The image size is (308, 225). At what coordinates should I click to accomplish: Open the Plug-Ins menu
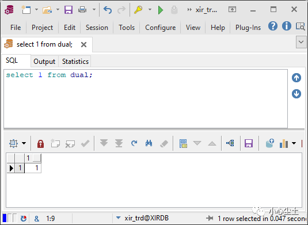point(248,28)
